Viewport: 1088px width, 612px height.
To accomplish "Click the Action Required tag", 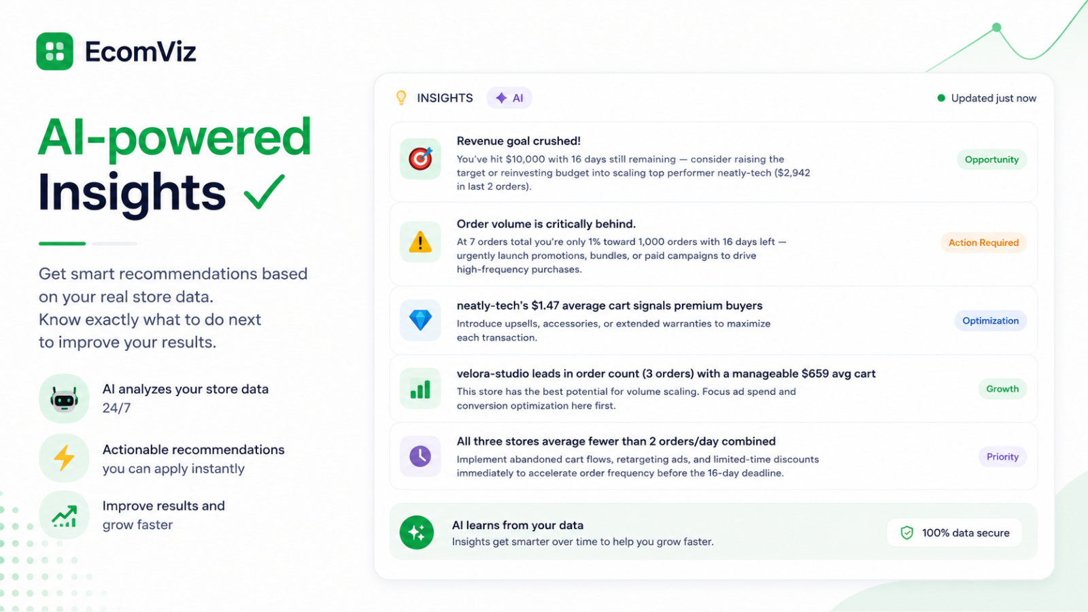I will (x=983, y=243).
